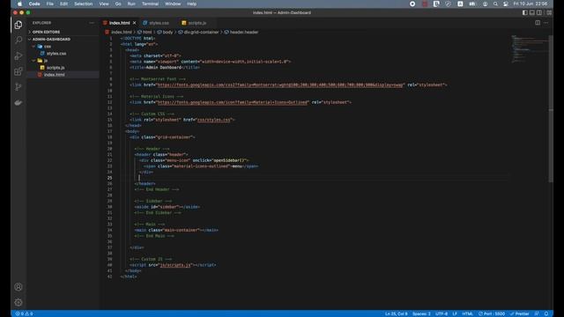Open macOS Spotlight search icon

click(x=495, y=4)
